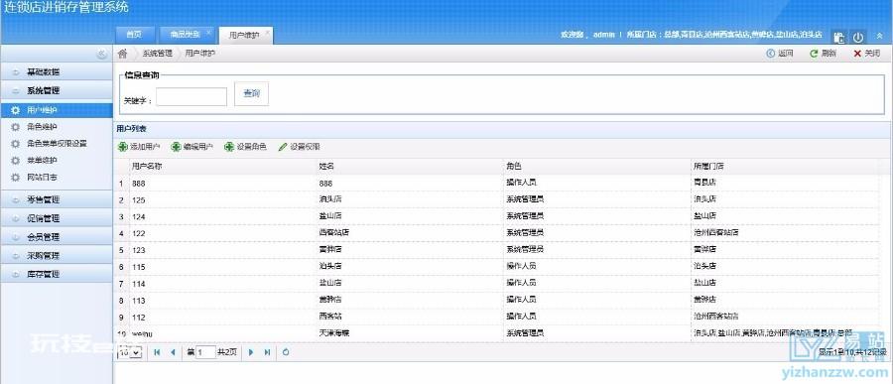Click 编辑用户 edit user button
This screenshot has width=893, height=384.
click(x=191, y=147)
